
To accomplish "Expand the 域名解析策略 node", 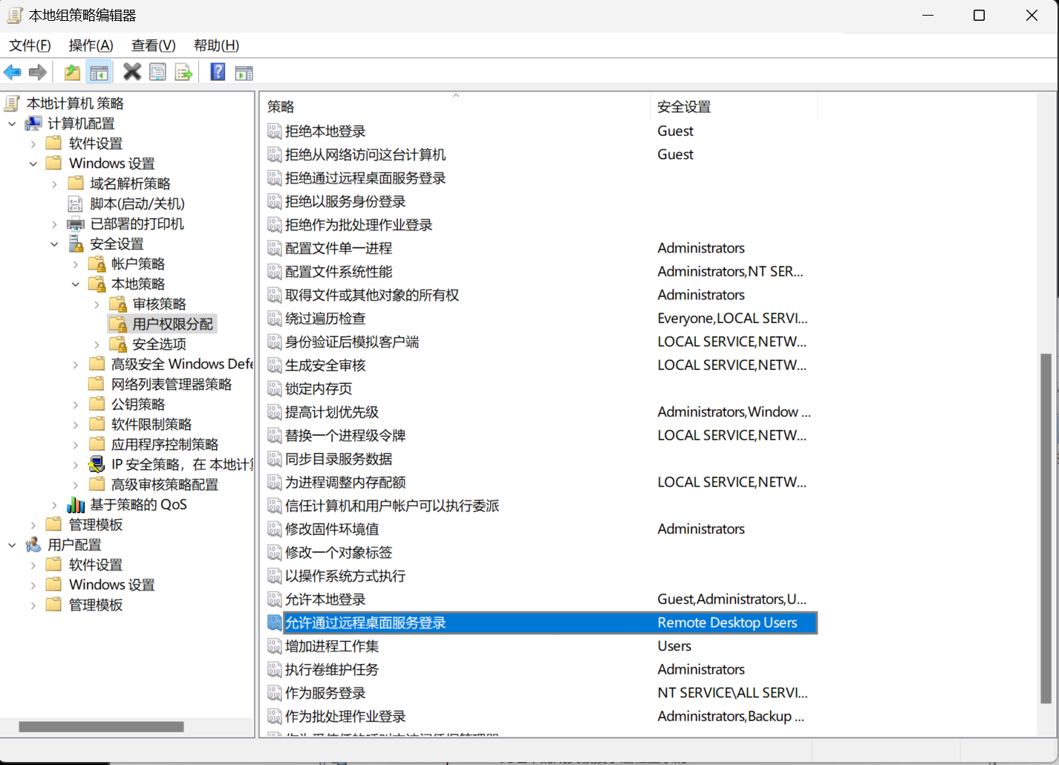I will [54, 183].
